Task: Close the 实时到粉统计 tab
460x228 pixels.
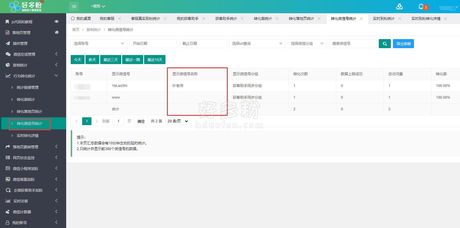Action: [400, 19]
